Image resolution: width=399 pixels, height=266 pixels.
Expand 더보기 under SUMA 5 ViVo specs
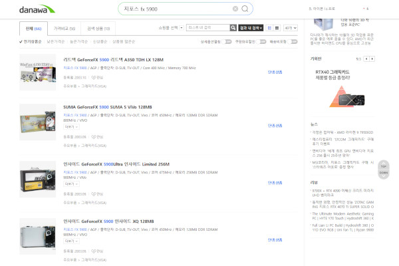[x=71, y=127]
